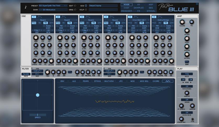Click next waveform arrow on oscillator 1
Screen dimensions: 219x127
click(x=53, y=20)
